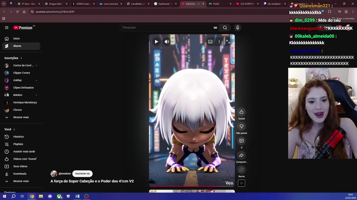Open Clipper Cortes subscription
Screen dimensions: 357x200
tap(21, 73)
